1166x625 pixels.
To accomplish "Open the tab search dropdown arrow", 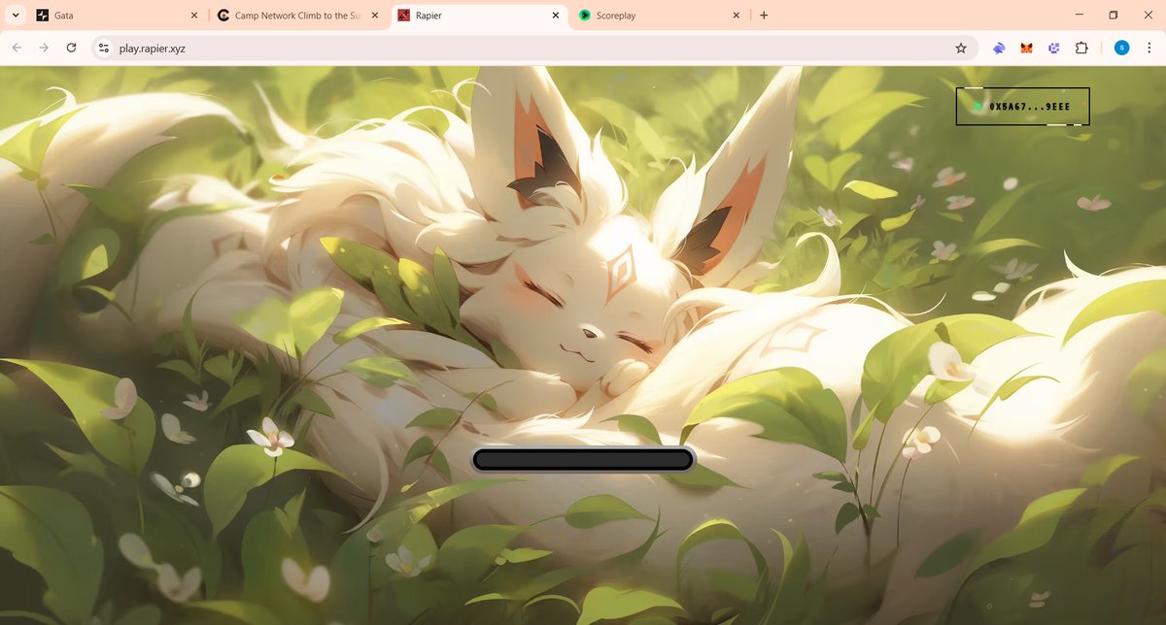I will (x=14, y=16).
